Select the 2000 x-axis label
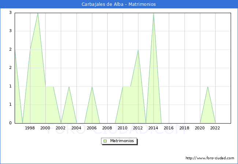The height and width of the screenshot is (164, 238). [45, 128]
